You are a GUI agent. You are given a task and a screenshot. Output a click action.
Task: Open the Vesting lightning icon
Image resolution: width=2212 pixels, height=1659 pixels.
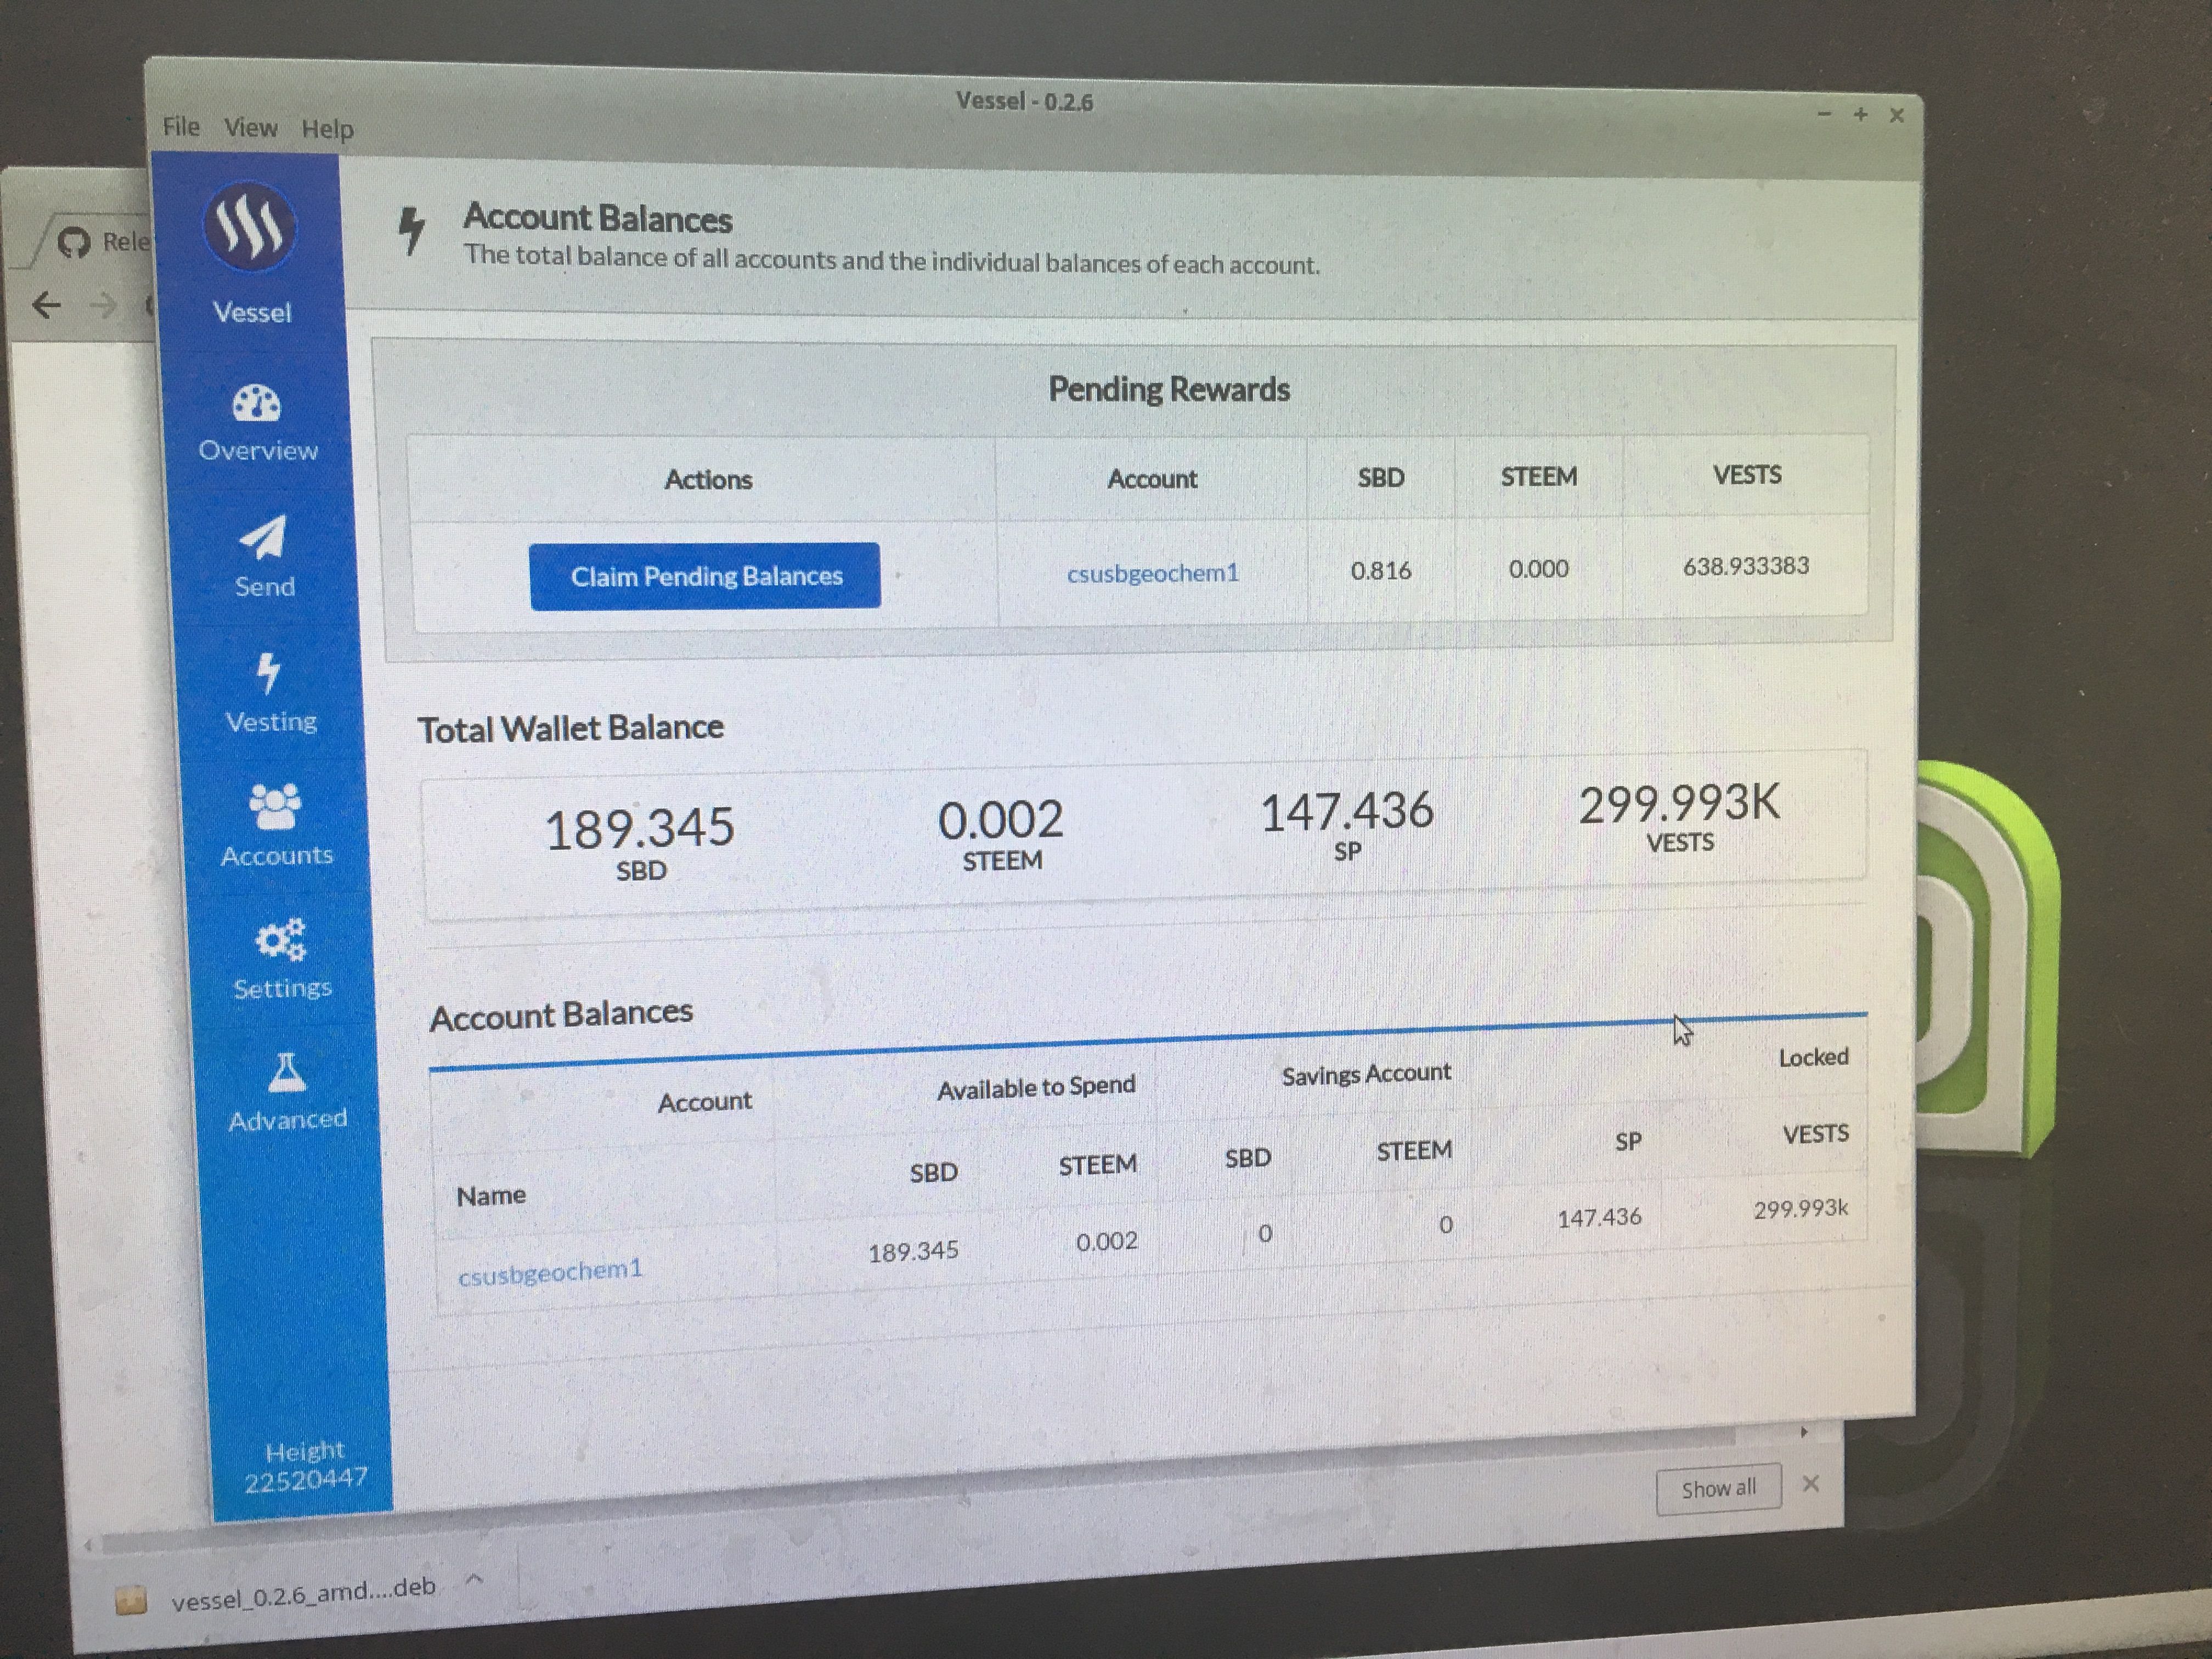pos(268,673)
